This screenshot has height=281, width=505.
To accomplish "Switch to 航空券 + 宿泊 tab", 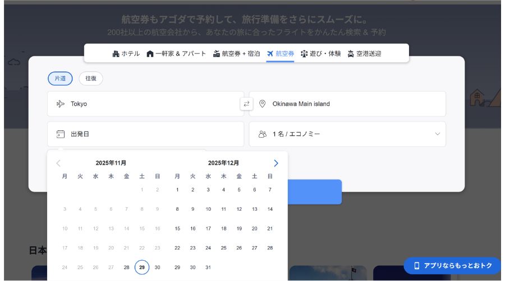I will point(236,53).
